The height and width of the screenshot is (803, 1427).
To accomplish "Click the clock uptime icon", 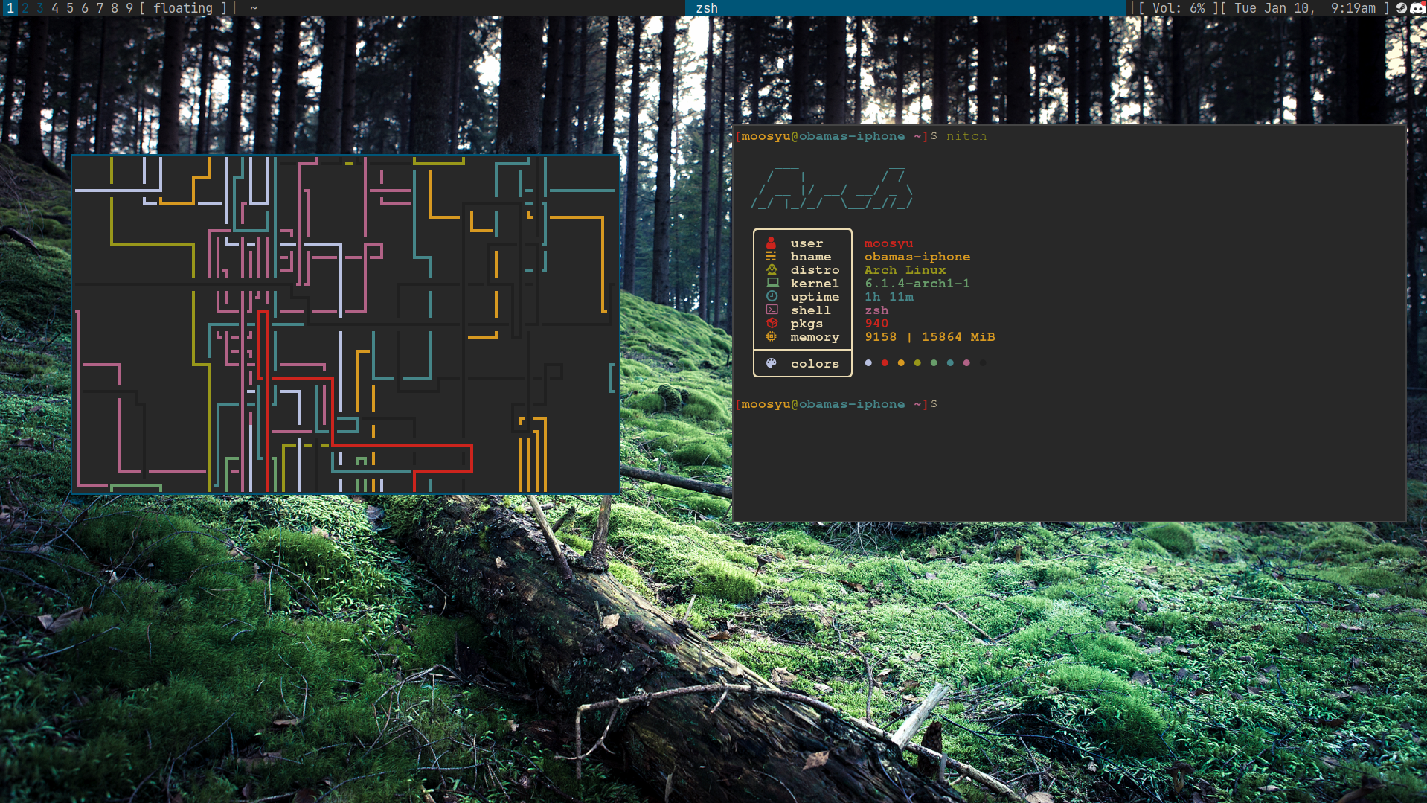I will coord(772,297).
